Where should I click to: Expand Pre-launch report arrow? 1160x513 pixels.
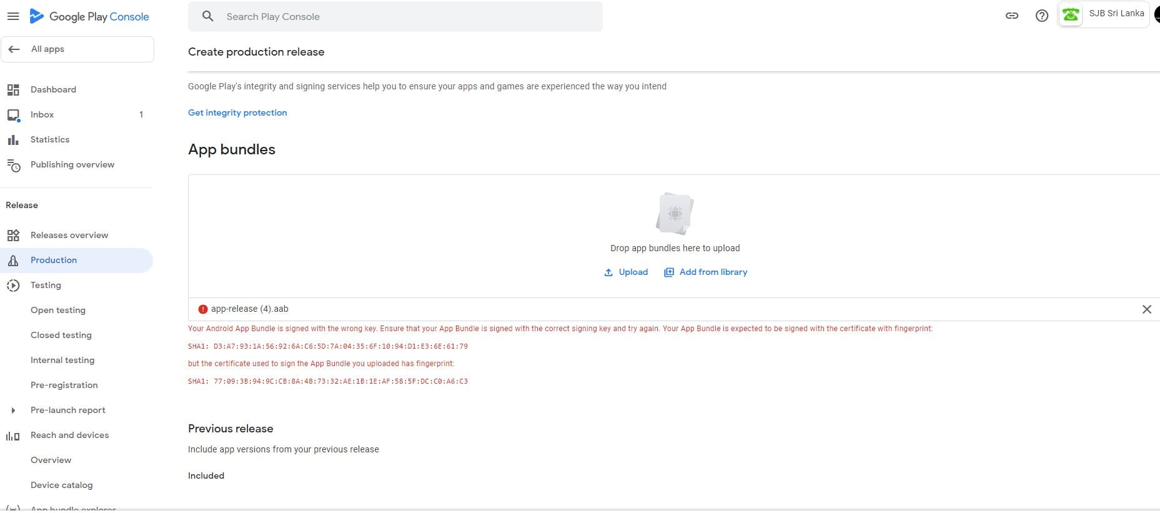point(13,411)
